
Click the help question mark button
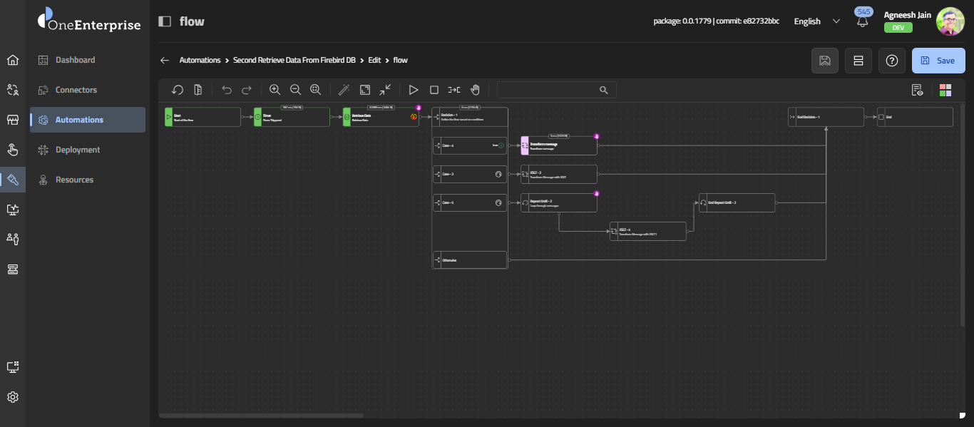coord(891,61)
